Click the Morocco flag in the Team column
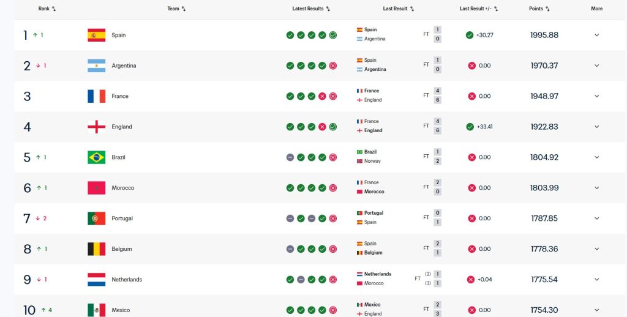627x317 pixels. [x=96, y=188]
